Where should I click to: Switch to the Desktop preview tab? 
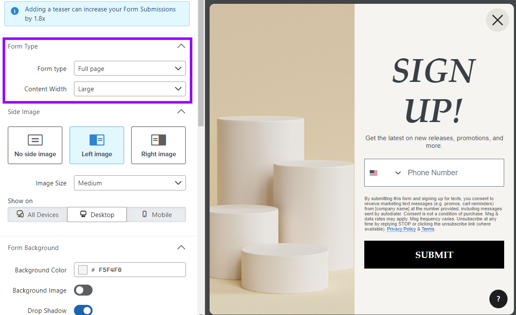[97, 215]
